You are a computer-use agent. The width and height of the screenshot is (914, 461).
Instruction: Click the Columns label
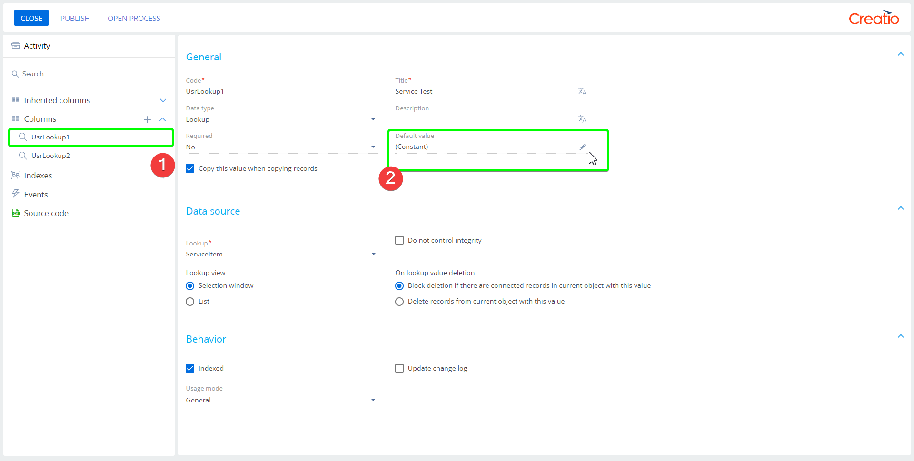40,119
